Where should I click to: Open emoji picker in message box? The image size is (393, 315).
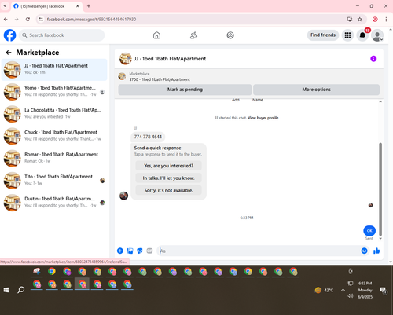tap(364, 251)
